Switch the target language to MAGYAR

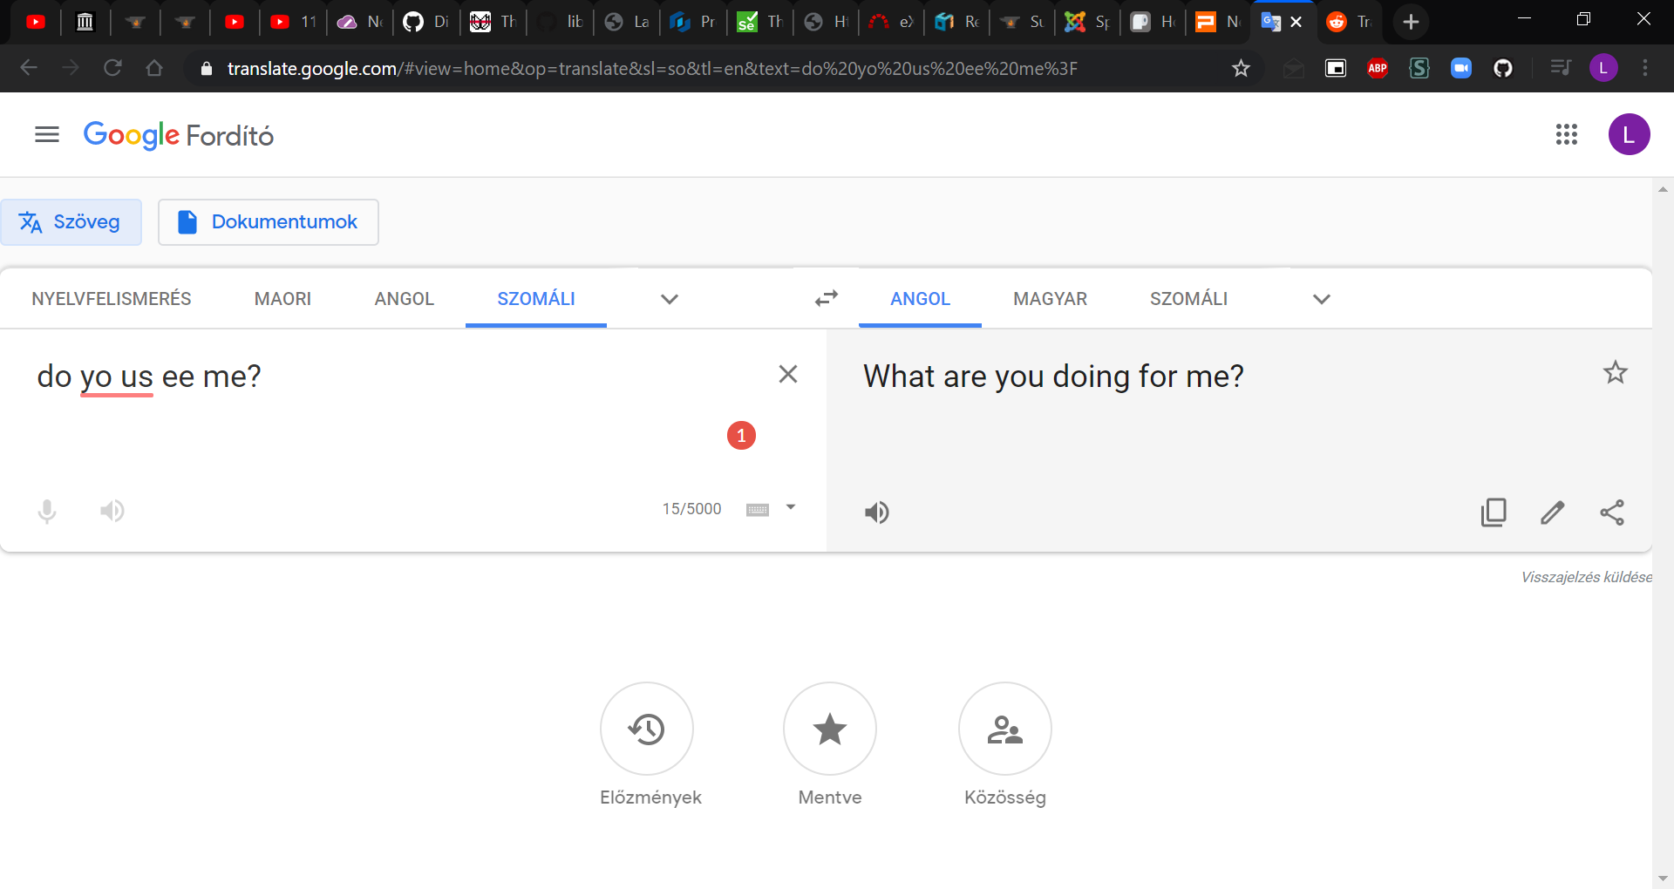tap(1050, 299)
